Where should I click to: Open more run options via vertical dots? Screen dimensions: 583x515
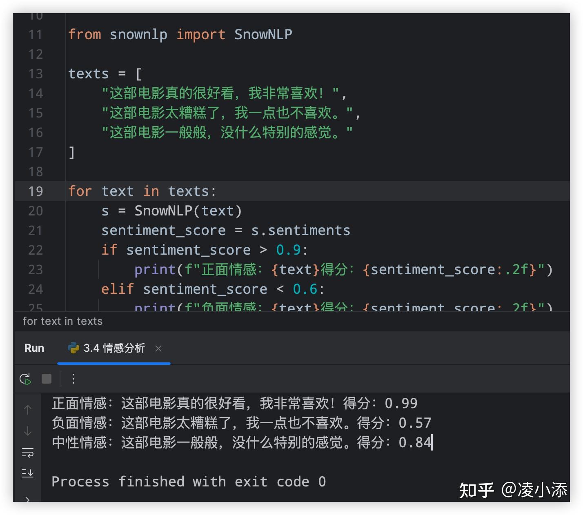pyautogui.click(x=73, y=379)
